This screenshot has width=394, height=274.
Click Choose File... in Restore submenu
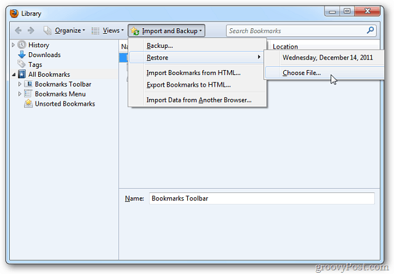324,72
